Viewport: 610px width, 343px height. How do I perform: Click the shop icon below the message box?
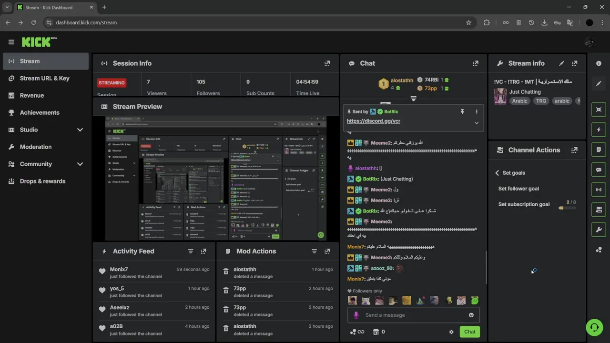point(376,332)
